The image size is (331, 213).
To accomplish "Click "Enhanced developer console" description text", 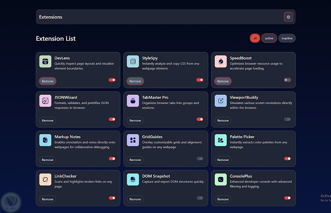I will pos(261,184).
